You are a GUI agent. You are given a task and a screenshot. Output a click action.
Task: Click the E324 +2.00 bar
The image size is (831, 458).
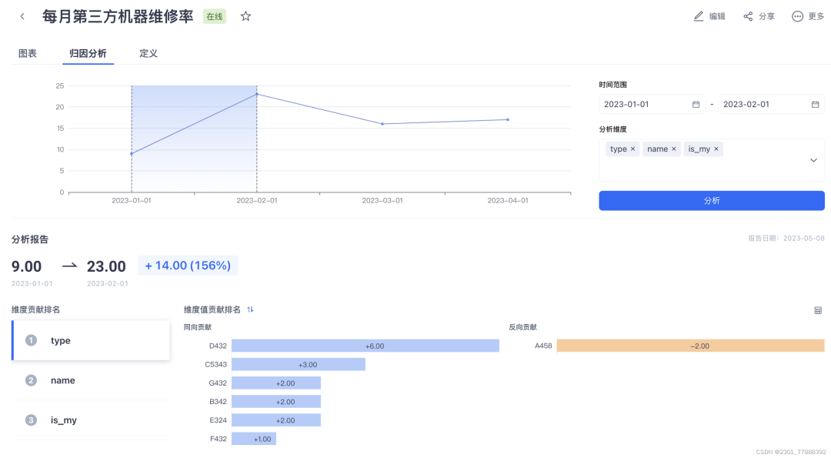[x=276, y=420]
